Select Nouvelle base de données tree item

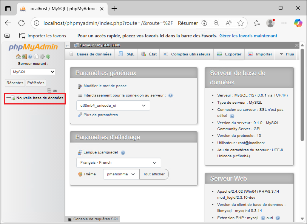tap(40, 98)
